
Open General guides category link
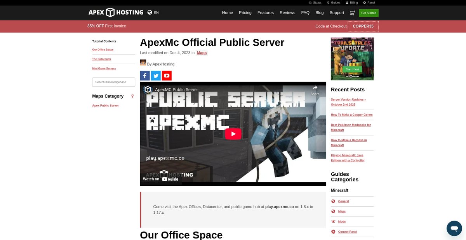click(344, 201)
